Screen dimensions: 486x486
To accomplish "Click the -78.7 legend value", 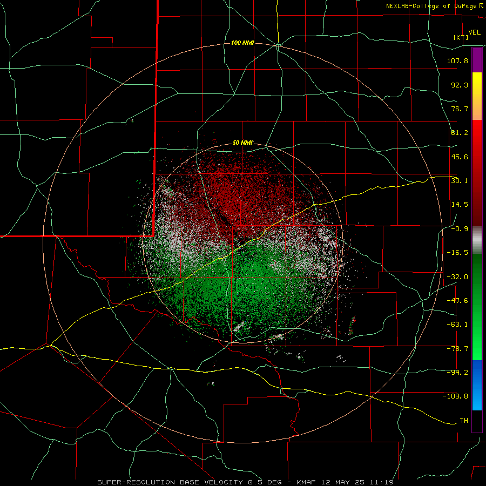I will tap(457, 349).
